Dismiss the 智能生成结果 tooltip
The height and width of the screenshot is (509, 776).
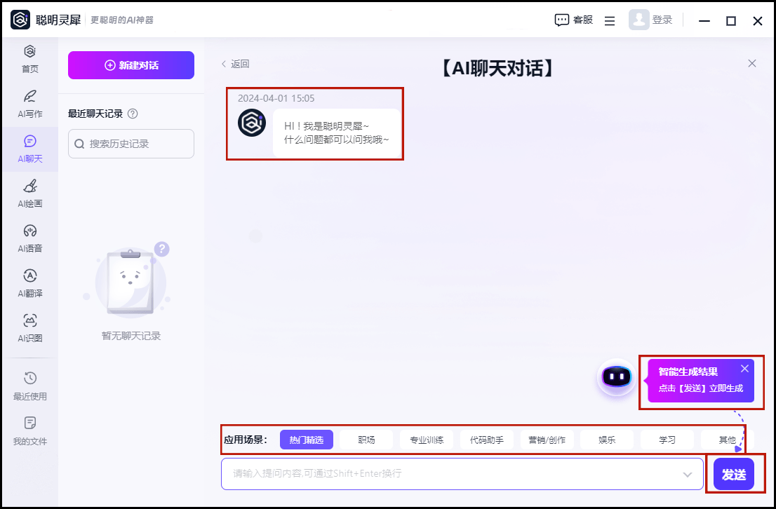[x=744, y=369]
